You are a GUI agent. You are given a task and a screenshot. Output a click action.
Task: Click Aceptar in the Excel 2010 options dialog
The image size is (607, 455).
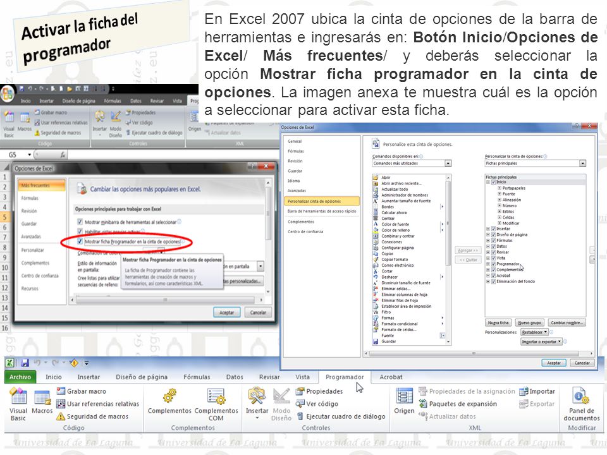pos(554,363)
